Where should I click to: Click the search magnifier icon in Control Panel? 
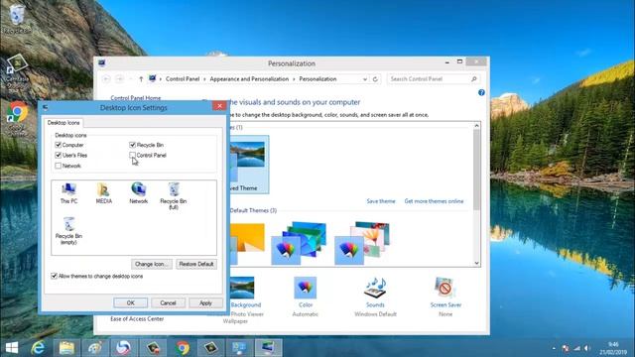pos(474,79)
